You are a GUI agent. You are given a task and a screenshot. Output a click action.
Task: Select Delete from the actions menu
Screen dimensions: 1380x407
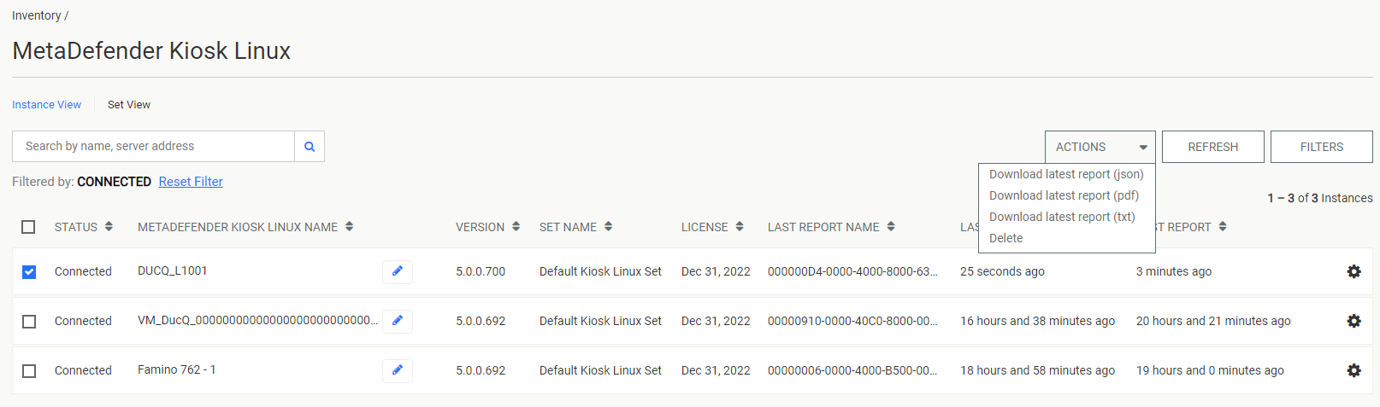(x=1006, y=238)
